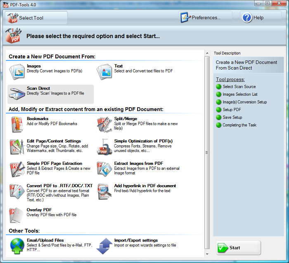Click the Simple Optimization clamp icon
The width and height of the screenshot is (289, 263).
click(x=104, y=147)
